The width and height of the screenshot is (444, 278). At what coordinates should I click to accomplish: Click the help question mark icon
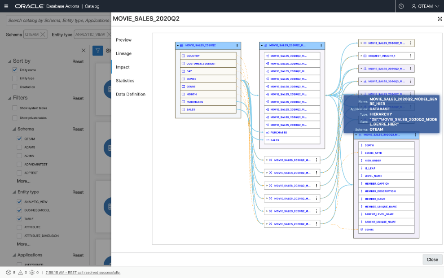point(401,6)
